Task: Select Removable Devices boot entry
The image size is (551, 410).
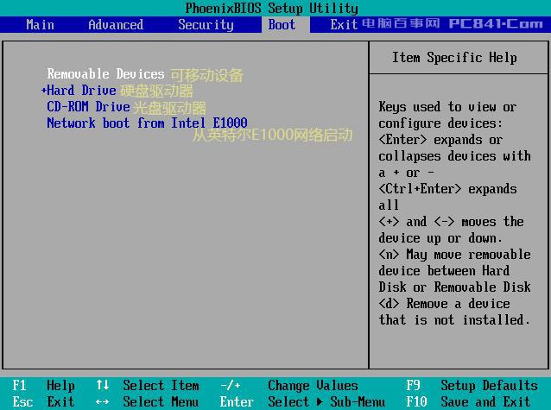Action: pos(105,74)
